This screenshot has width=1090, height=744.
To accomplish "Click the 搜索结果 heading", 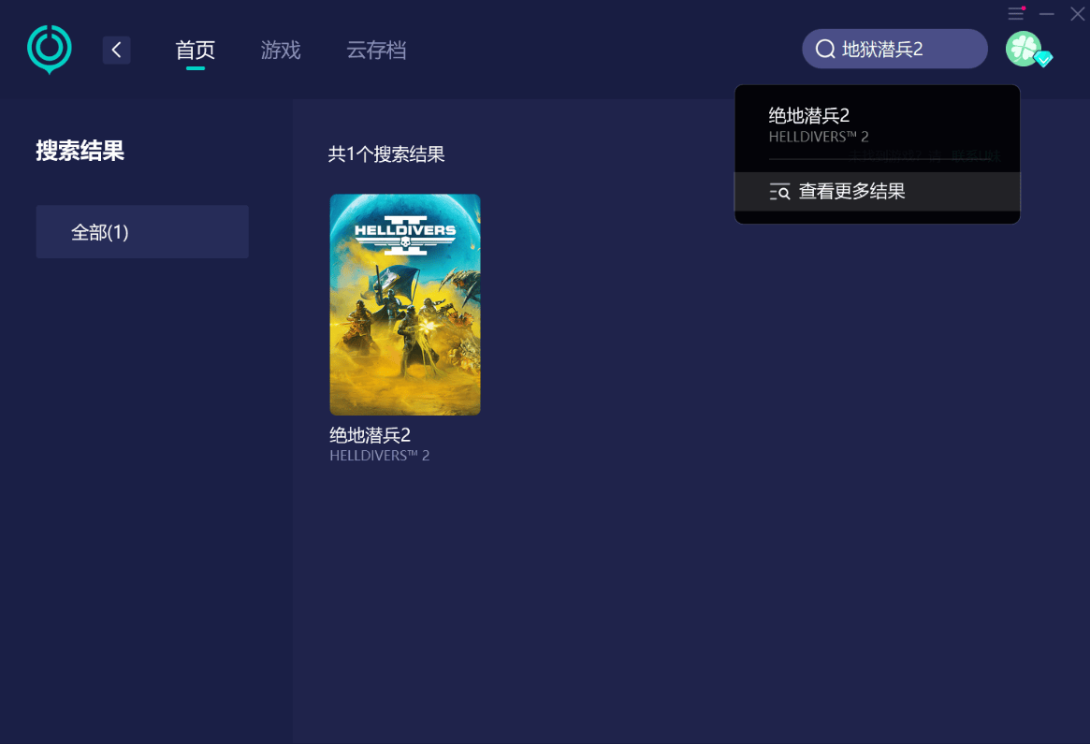I will [80, 150].
